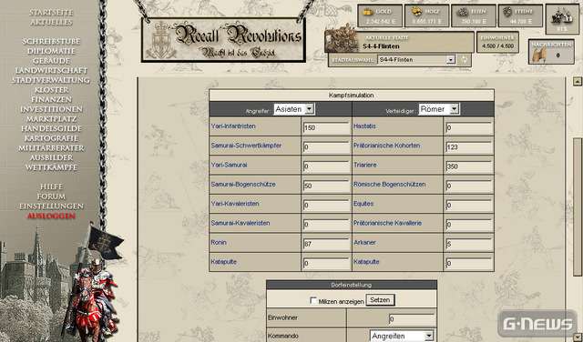Click the Setzen button

click(x=380, y=300)
